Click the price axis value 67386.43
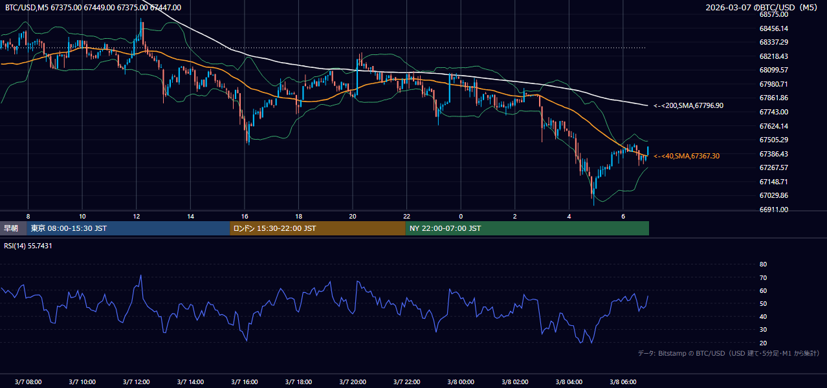 coord(773,154)
